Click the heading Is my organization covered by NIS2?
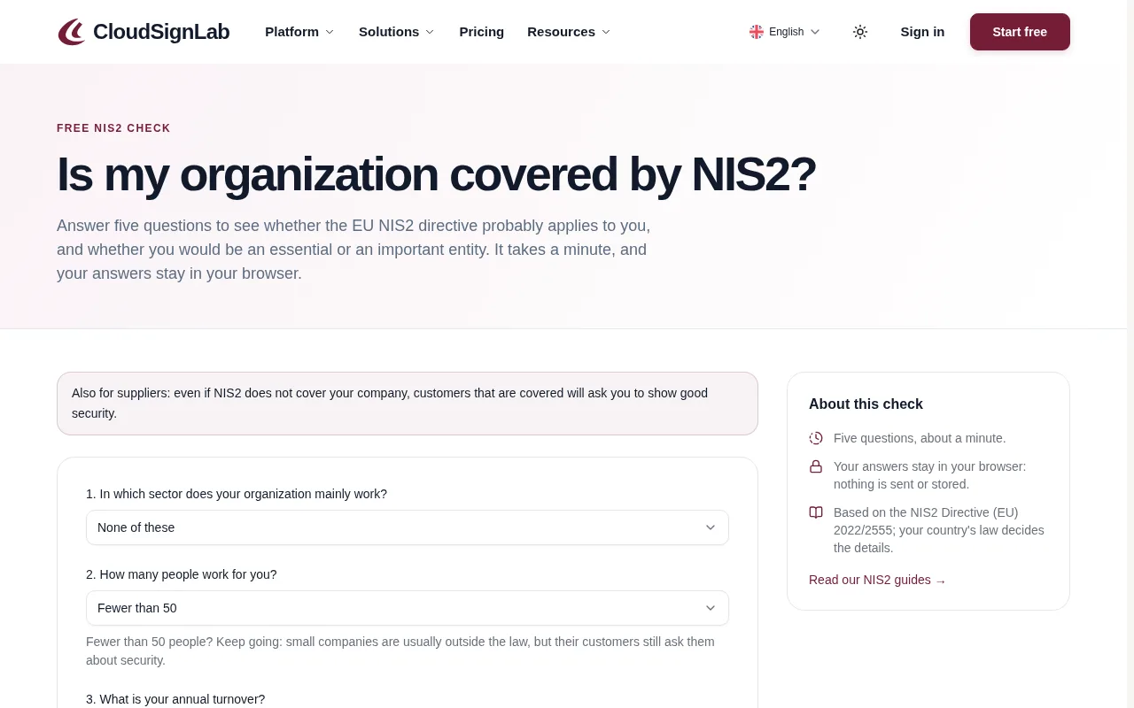Image resolution: width=1134 pixels, height=708 pixels. coord(436,174)
